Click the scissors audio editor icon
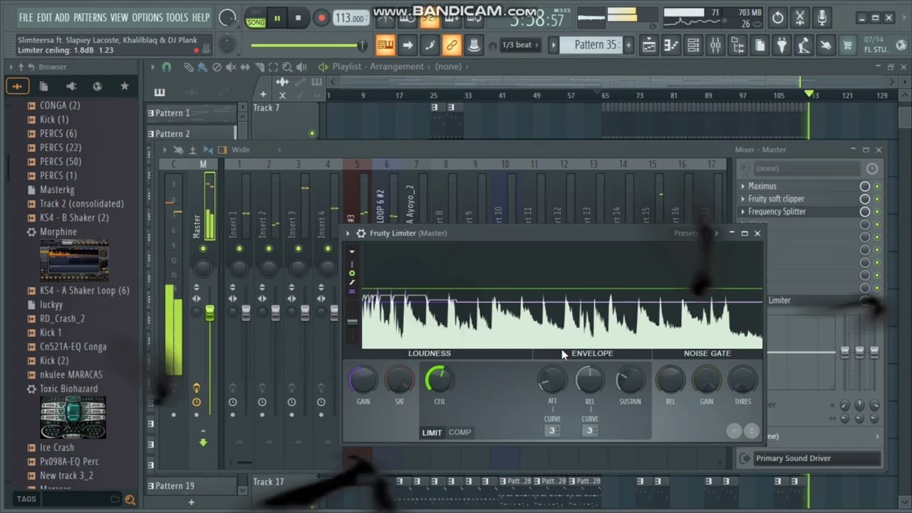This screenshot has height=513, width=912. coord(800,18)
